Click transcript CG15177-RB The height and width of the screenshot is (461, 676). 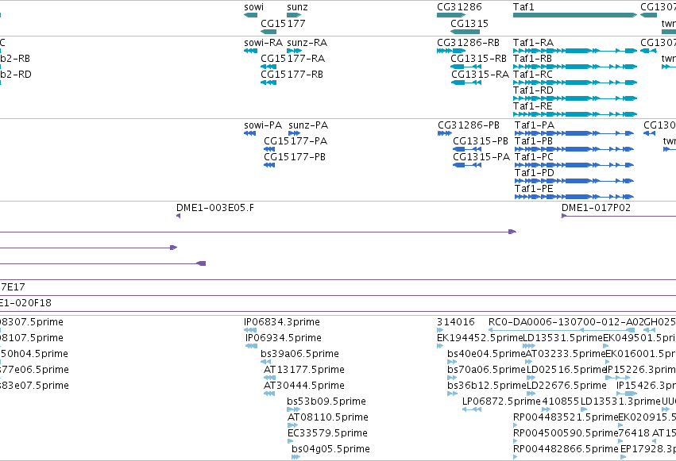click(292, 75)
